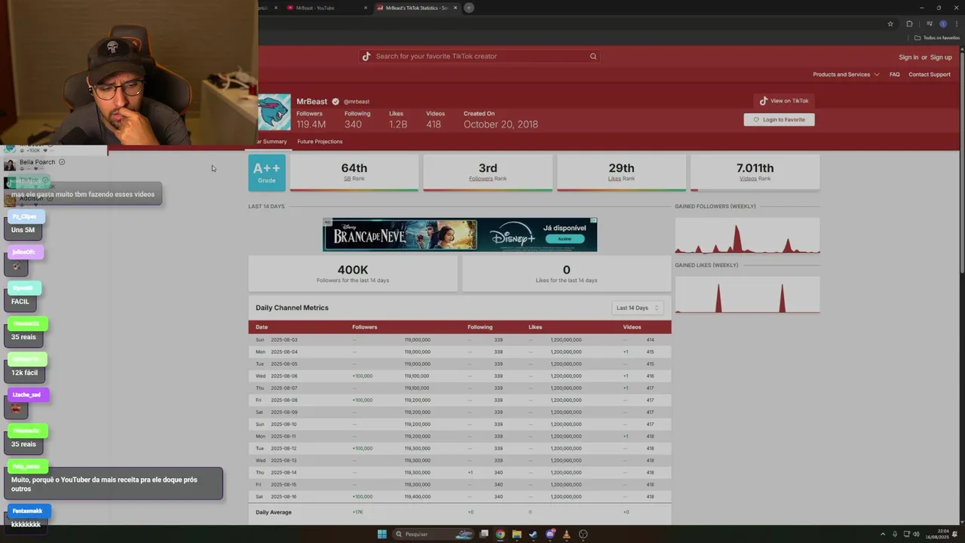This screenshot has height=543, width=965.
Task: Open OBS Studio from the taskbar
Action: [583, 534]
